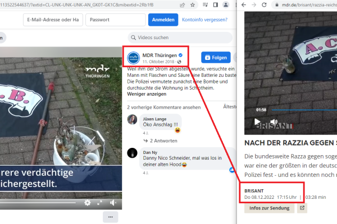Open Dan Ny's profile avatar

(x=132, y=153)
